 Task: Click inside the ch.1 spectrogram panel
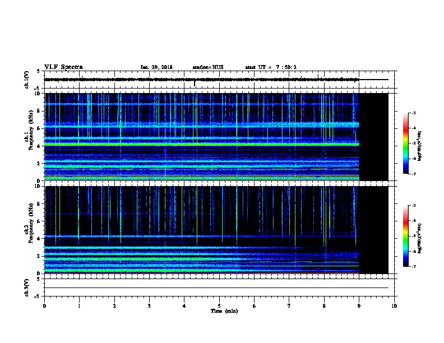click(202, 137)
